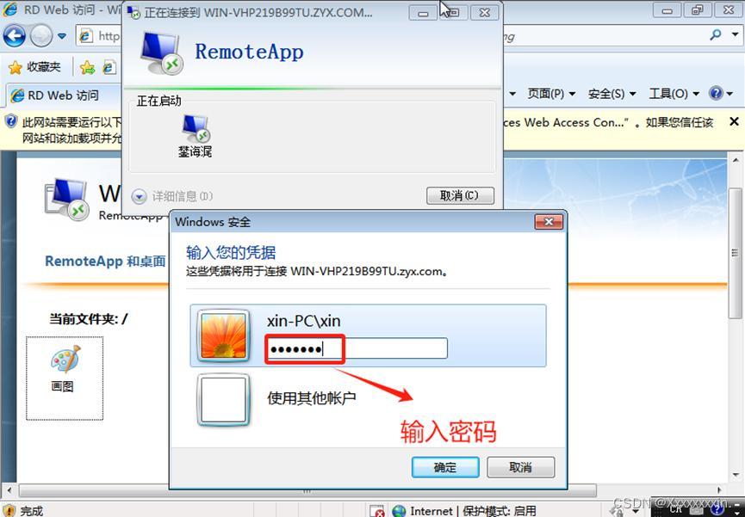Click 取消 in Windows 安全 dialog
This screenshot has height=517, width=745.
[x=521, y=467]
